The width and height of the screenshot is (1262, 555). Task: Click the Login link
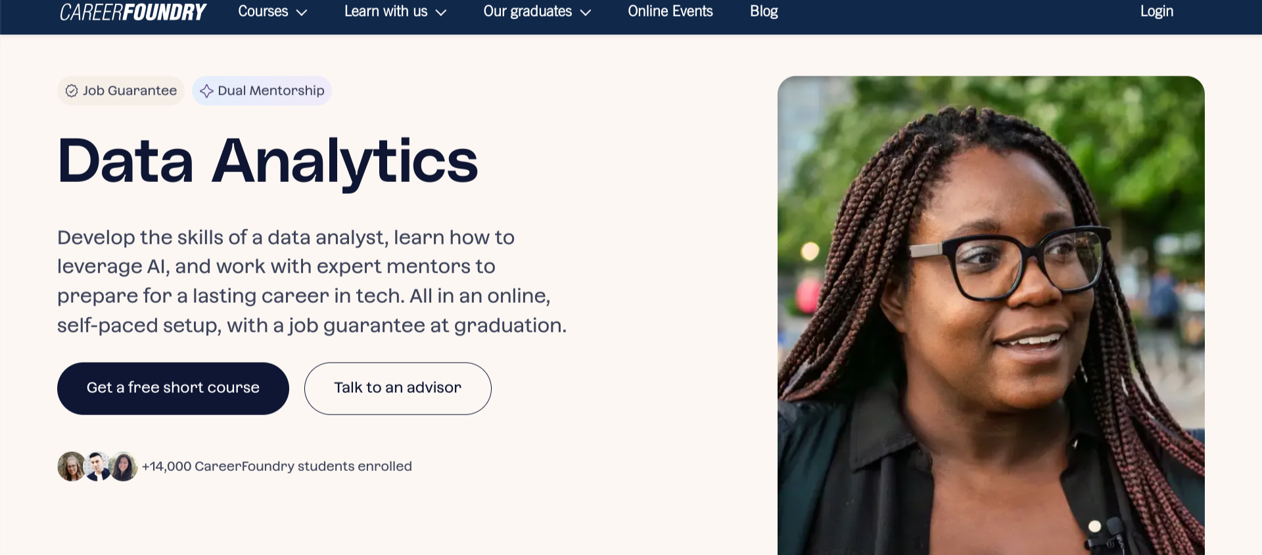point(1156,11)
